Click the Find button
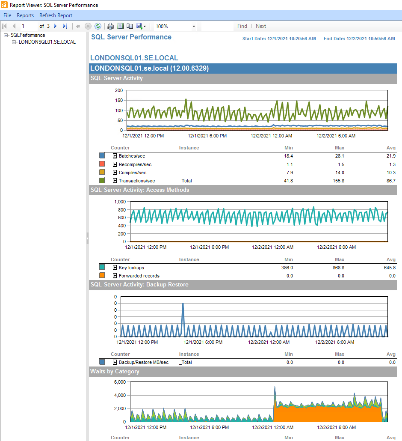 click(242, 26)
